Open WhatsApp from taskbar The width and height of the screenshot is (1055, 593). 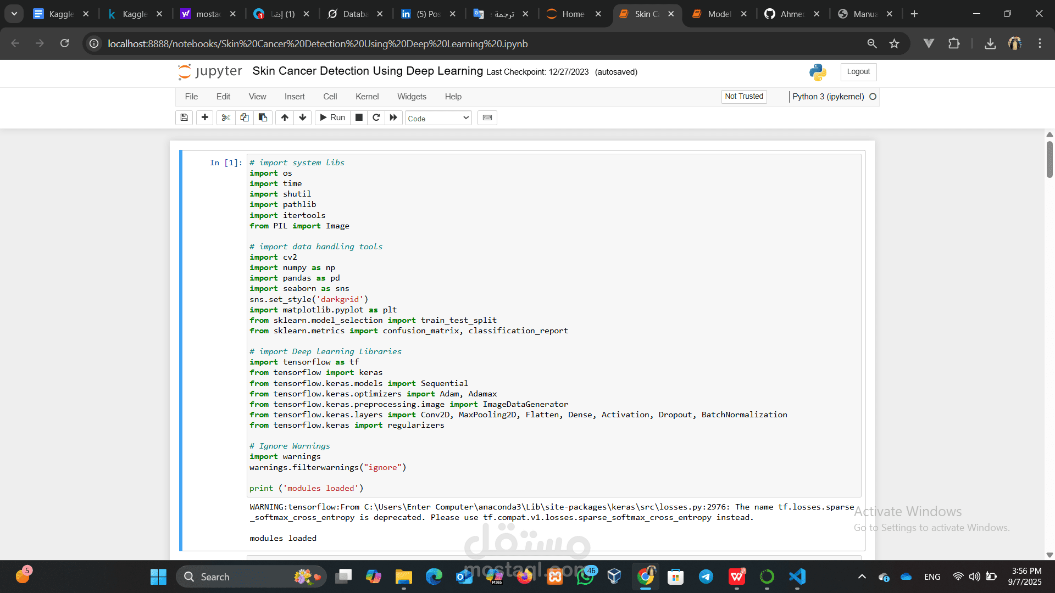tap(586, 577)
